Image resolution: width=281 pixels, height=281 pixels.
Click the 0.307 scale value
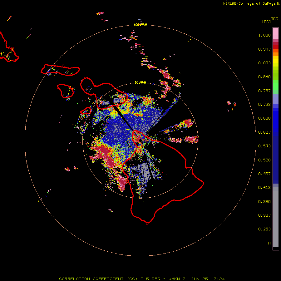coord(264,215)
